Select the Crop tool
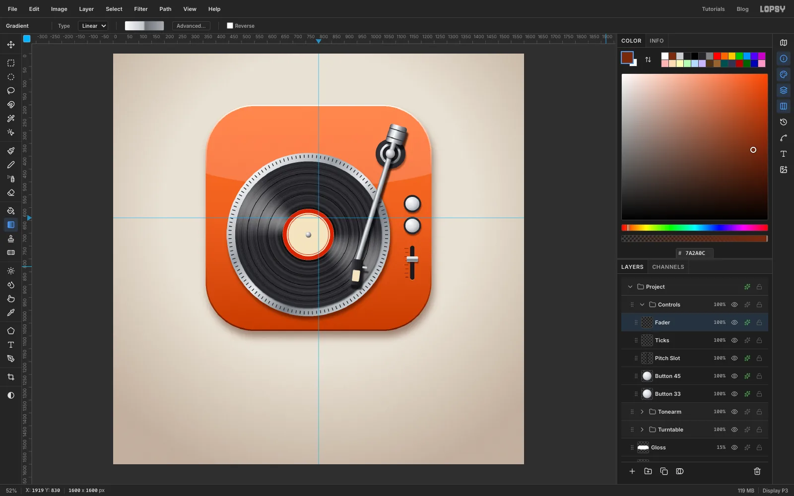The width and height of the screenshot is (794, 496). tap(11, 377)
